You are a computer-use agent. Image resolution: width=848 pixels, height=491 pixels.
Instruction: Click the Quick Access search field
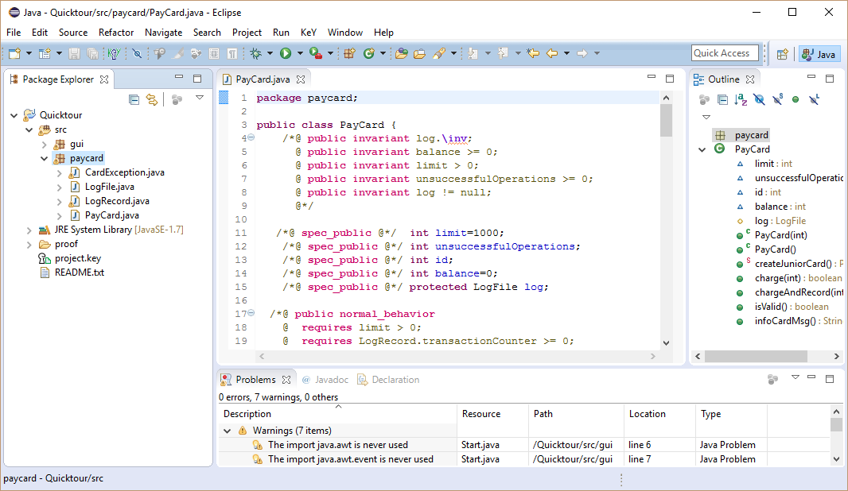725,53
